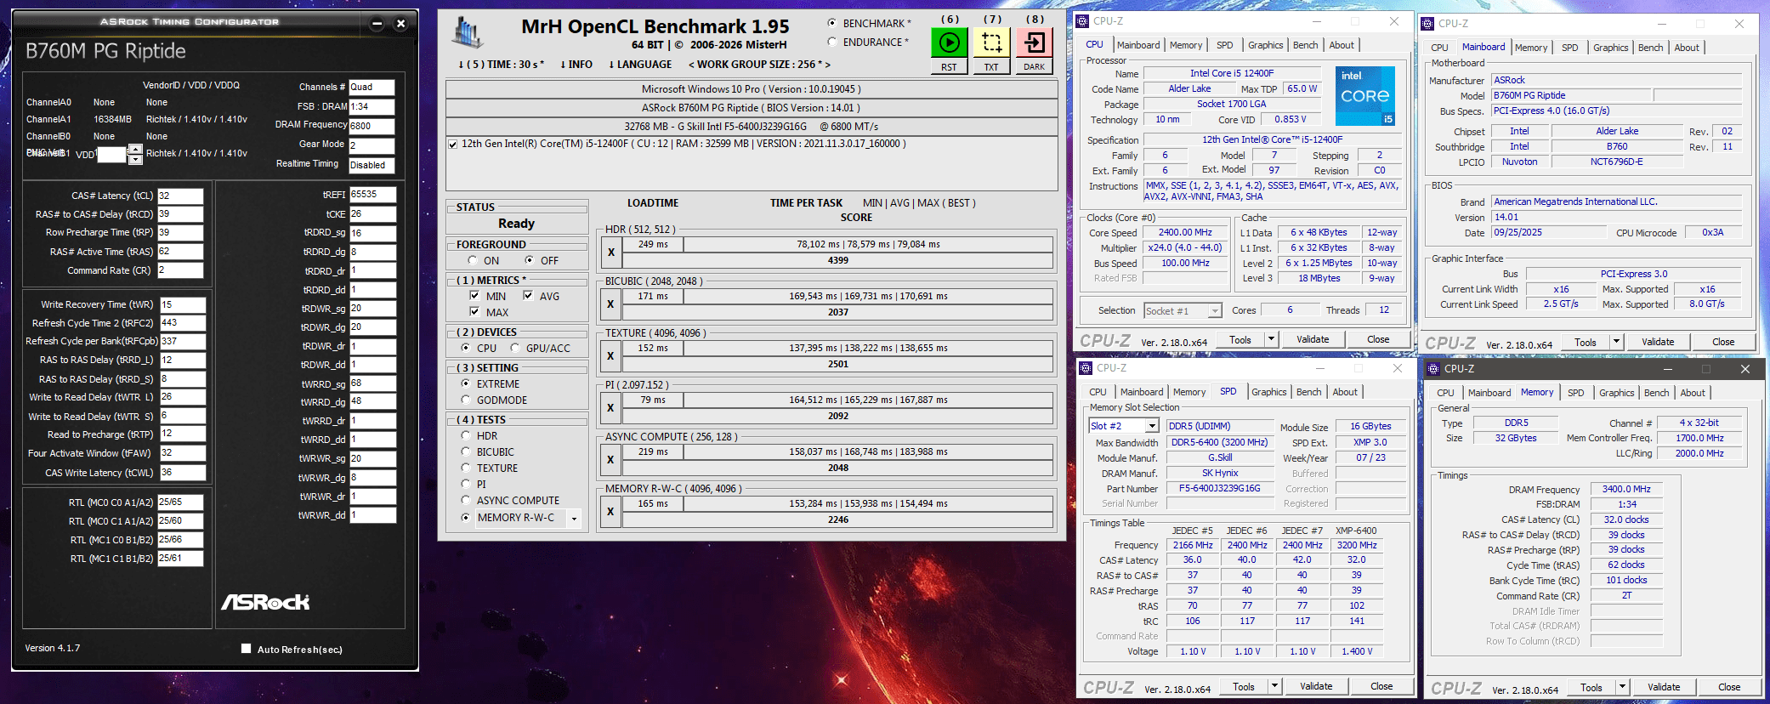
Task: Choose the GODMODE setting
Action: coord(465,400)
